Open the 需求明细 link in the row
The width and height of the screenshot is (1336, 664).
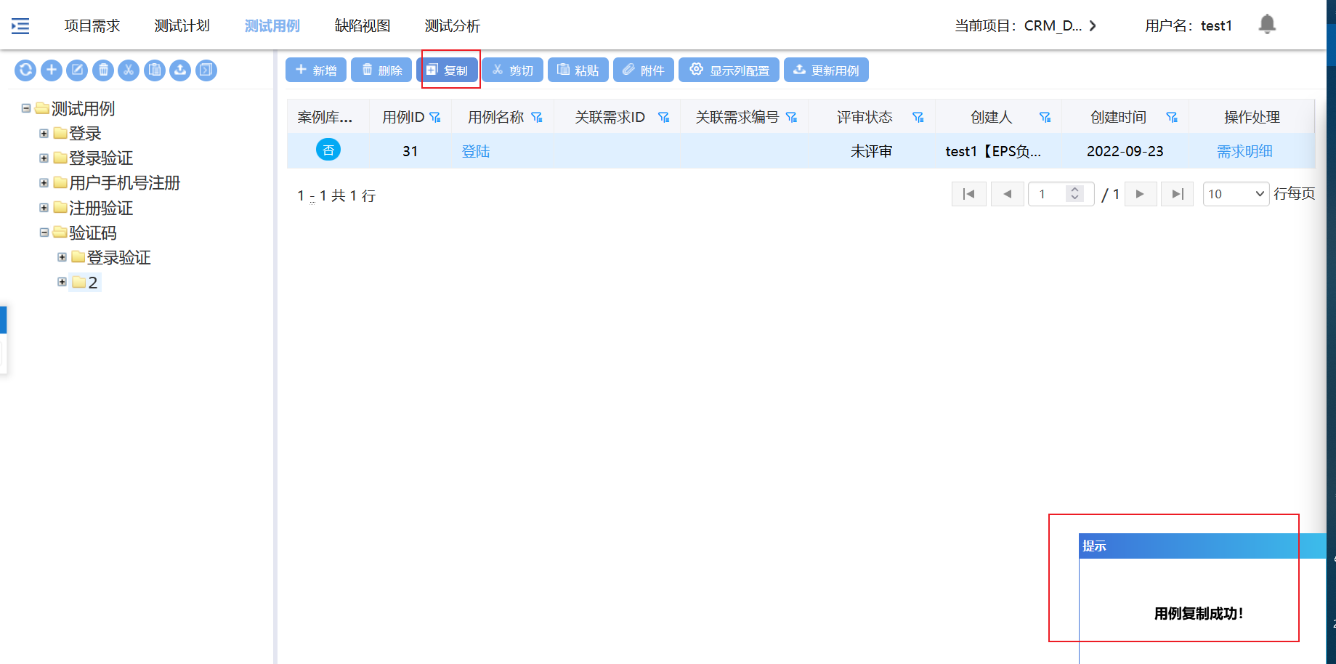pos(1244,151)
